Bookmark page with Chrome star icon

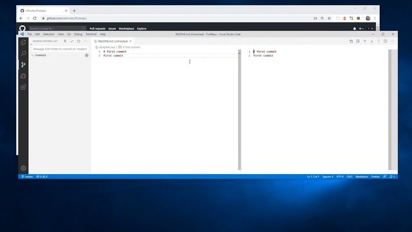point(329,18)
